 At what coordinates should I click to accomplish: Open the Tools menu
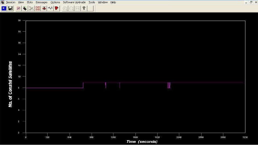[x=92, y=2]
